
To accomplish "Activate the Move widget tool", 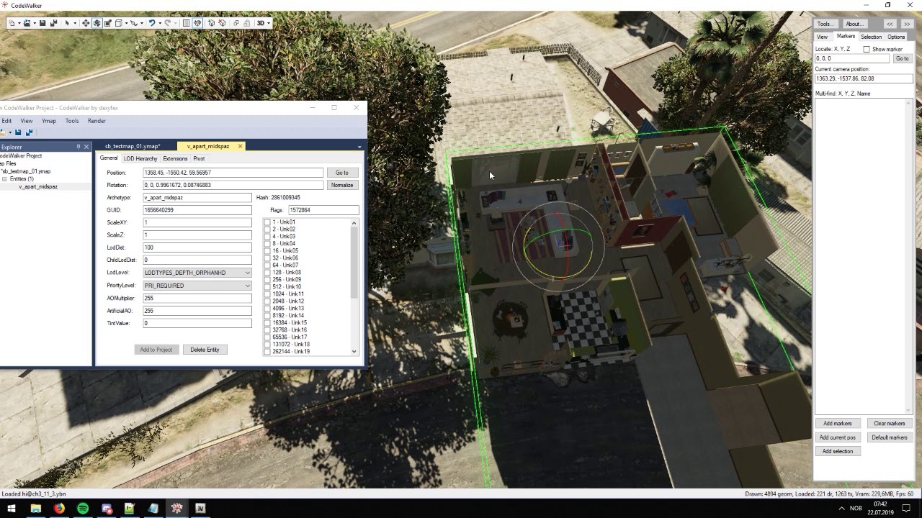I will [86, 23].
